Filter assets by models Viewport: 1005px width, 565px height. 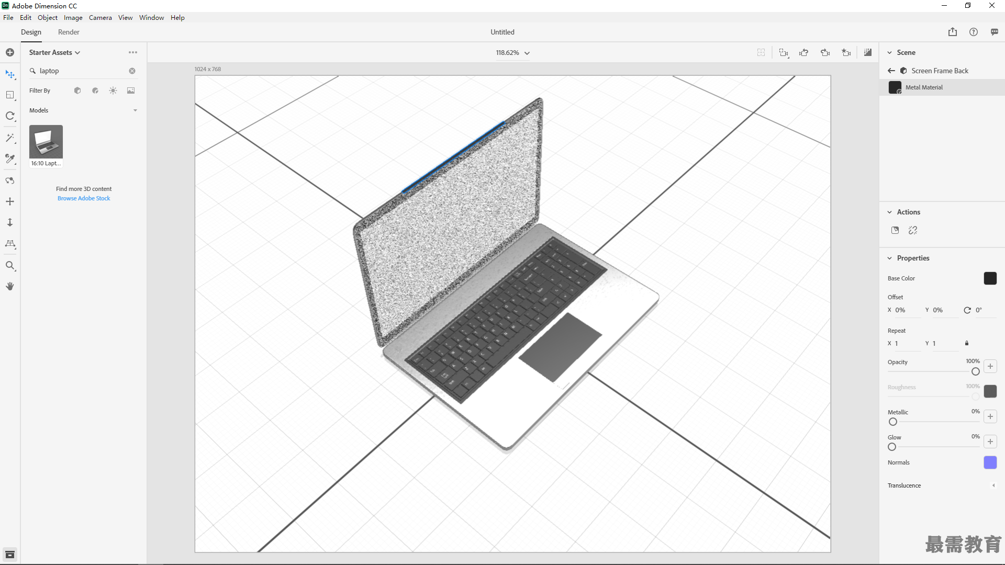pos(77,91)
